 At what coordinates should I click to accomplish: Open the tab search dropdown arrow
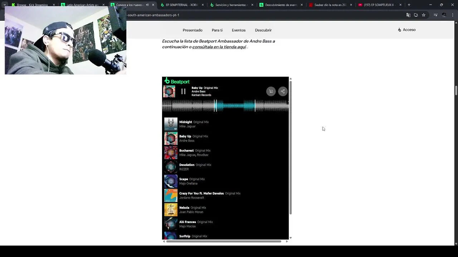(x=5, y=5)
